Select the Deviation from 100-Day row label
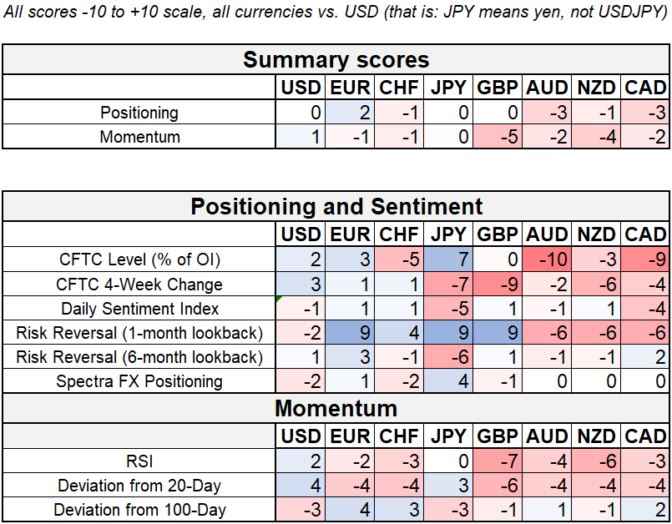This screenshot has height=524, width=672. (139, 509)
